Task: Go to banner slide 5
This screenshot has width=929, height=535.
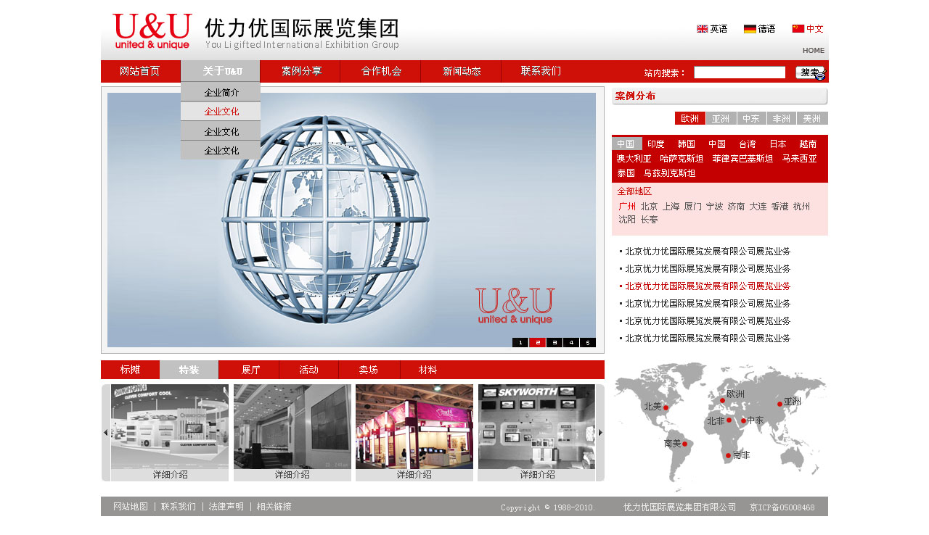Action: (588, 342)
